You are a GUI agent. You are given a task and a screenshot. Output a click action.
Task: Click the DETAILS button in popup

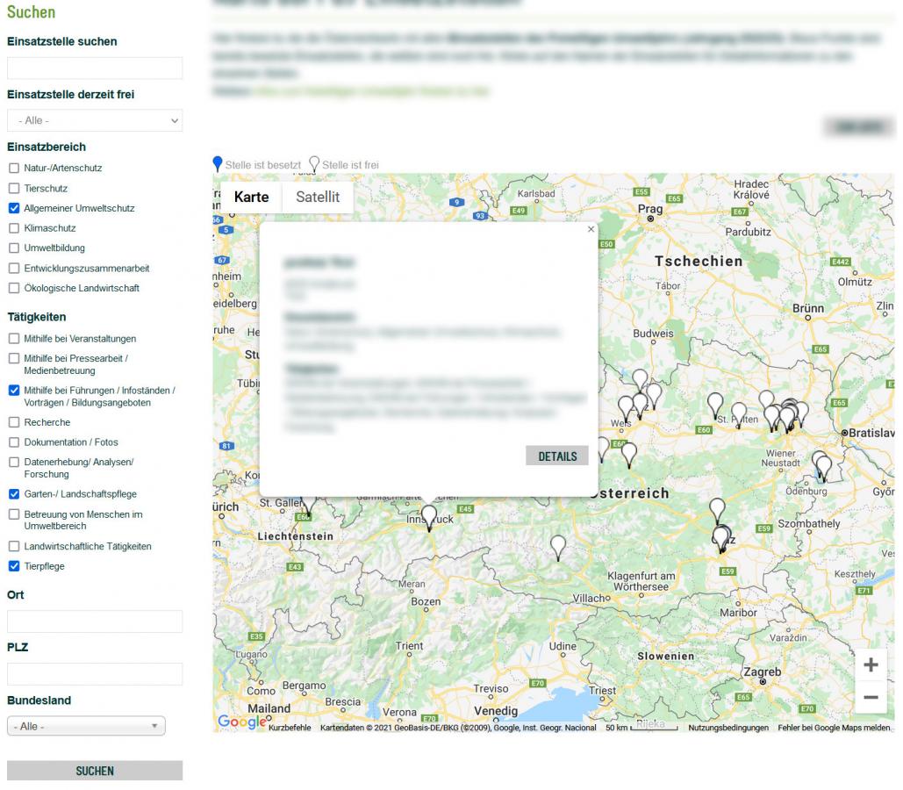click(x=557, y=456)
